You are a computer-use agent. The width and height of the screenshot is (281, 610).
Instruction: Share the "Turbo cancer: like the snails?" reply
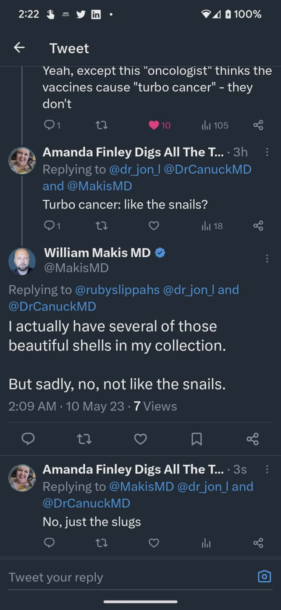[258, 226]
